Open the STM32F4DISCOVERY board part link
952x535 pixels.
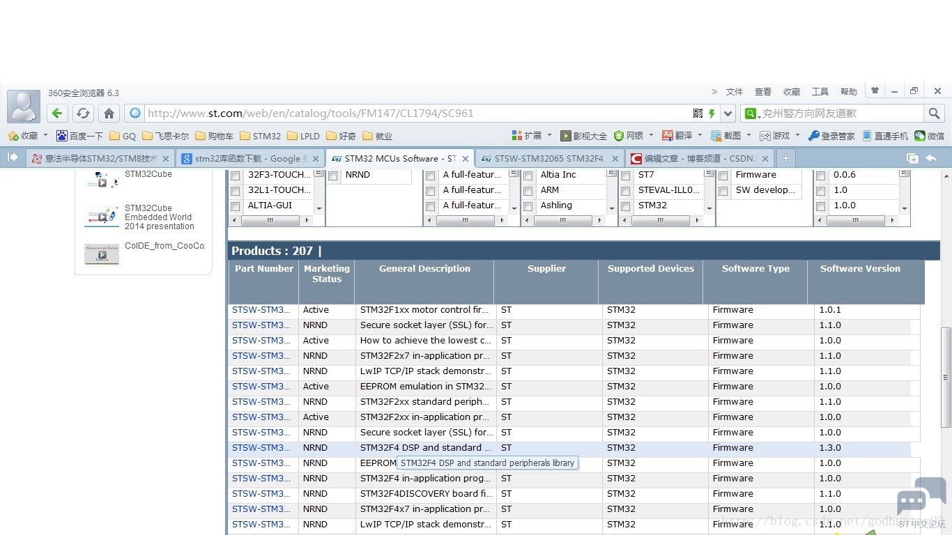(261, 494)
